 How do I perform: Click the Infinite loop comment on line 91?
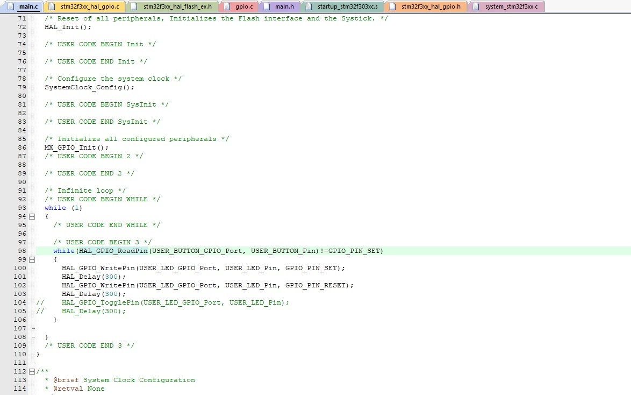pyautogui.click(x=85, y=191)
